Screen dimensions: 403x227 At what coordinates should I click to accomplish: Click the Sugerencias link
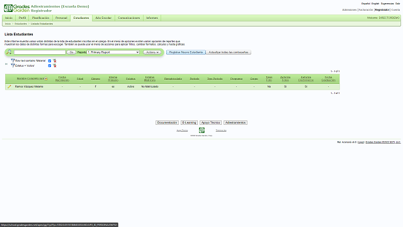click(387, 4)
